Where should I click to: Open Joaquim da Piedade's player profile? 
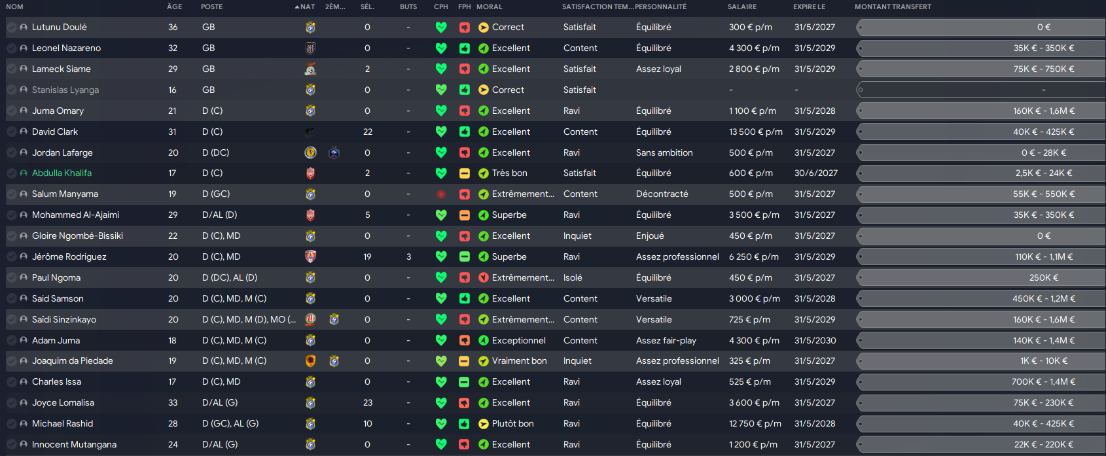[73, 361]
